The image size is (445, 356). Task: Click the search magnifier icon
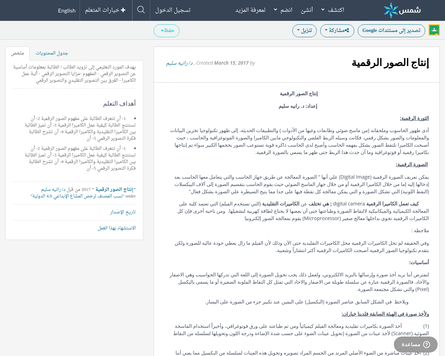[x=141, y=10]
